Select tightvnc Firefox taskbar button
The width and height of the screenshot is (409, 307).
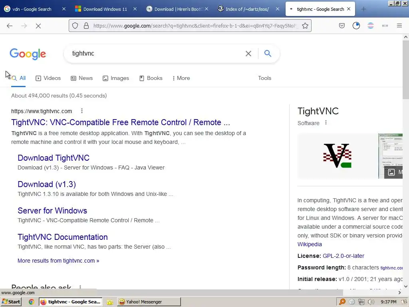(71, 302)
